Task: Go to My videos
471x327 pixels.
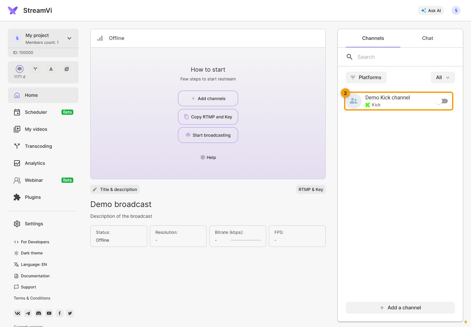Action: pos(43,129)
